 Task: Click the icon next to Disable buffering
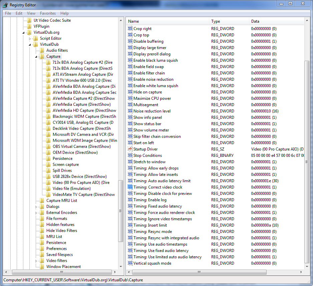[130, 41]
